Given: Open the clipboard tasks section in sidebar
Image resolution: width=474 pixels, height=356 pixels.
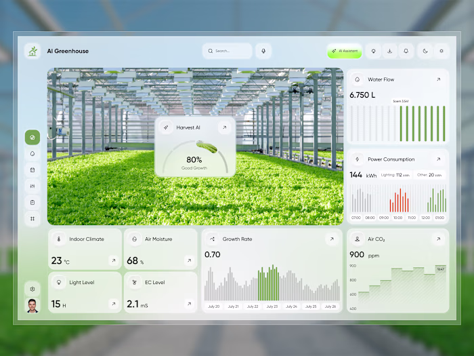Looking at the screenshot, I should (33, 202).
